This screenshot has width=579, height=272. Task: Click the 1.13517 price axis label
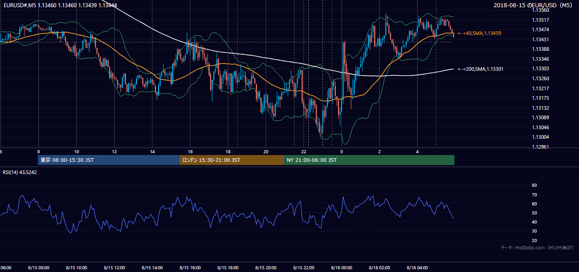tap(540, 20)
